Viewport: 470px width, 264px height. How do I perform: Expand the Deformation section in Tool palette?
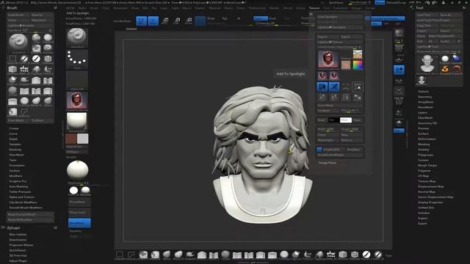pos(427,139)
